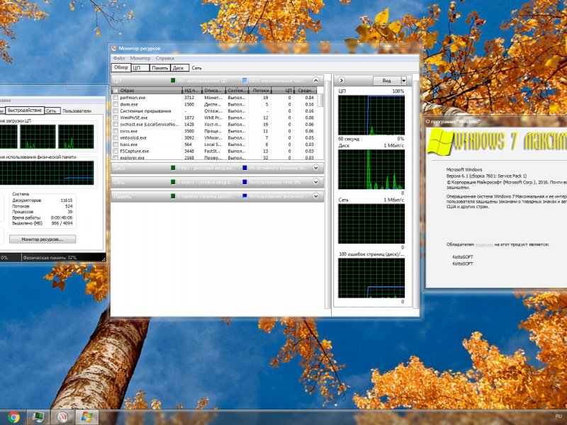The height and width of the screenshot is (425, 567).
Task: Click the Диск graph in the right pane
Action: [x=371, y=169]
